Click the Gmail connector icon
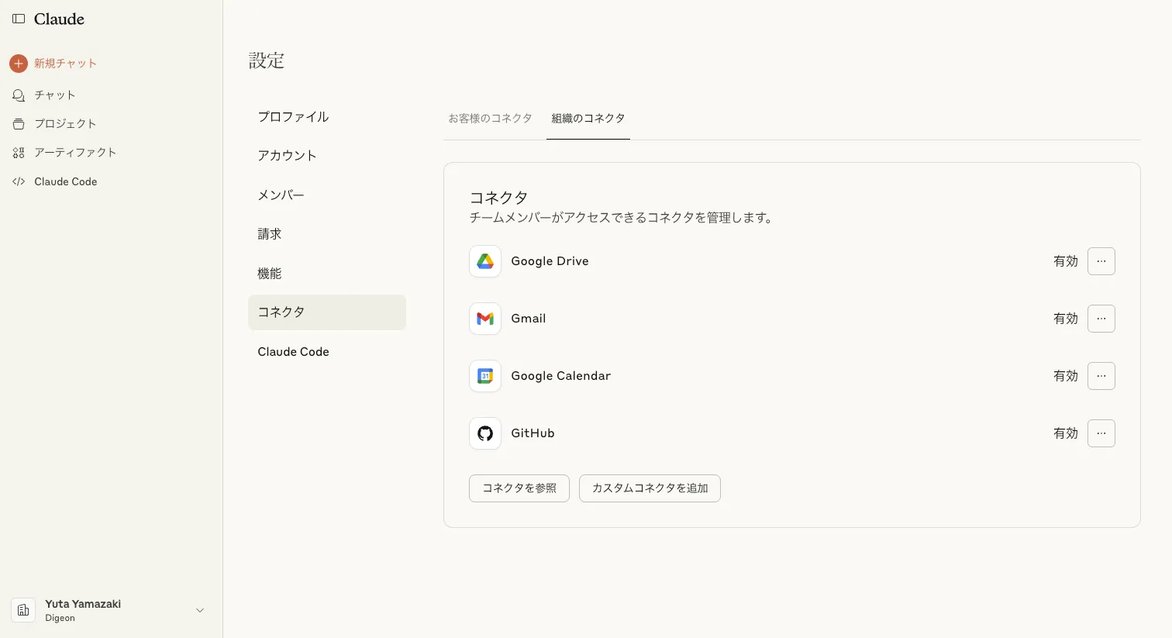This screenshot has height=638, width=1172. click(x=485, y=319)
